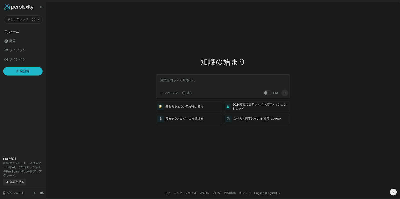
Task: Click the dress icon on the fashion suggestion
Action: [228, 107]
